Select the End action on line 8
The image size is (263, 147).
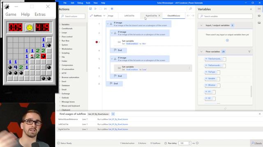114,83
